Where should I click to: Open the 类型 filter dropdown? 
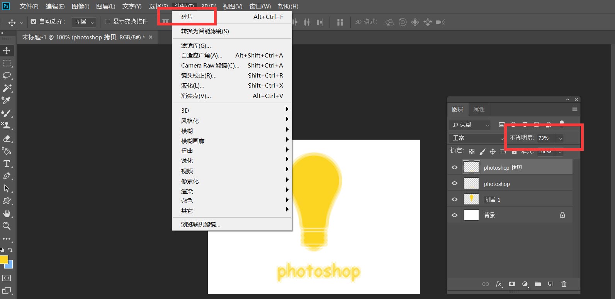pos(470,125)
